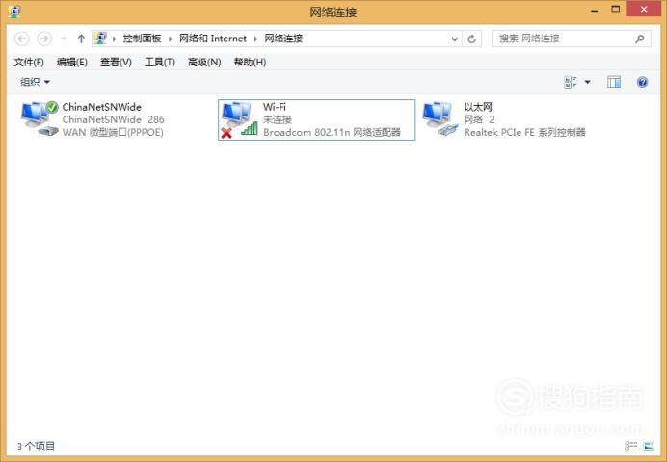Switch to details view in status bar
This screenshot has height=462, width=667.
coord(630,446)
